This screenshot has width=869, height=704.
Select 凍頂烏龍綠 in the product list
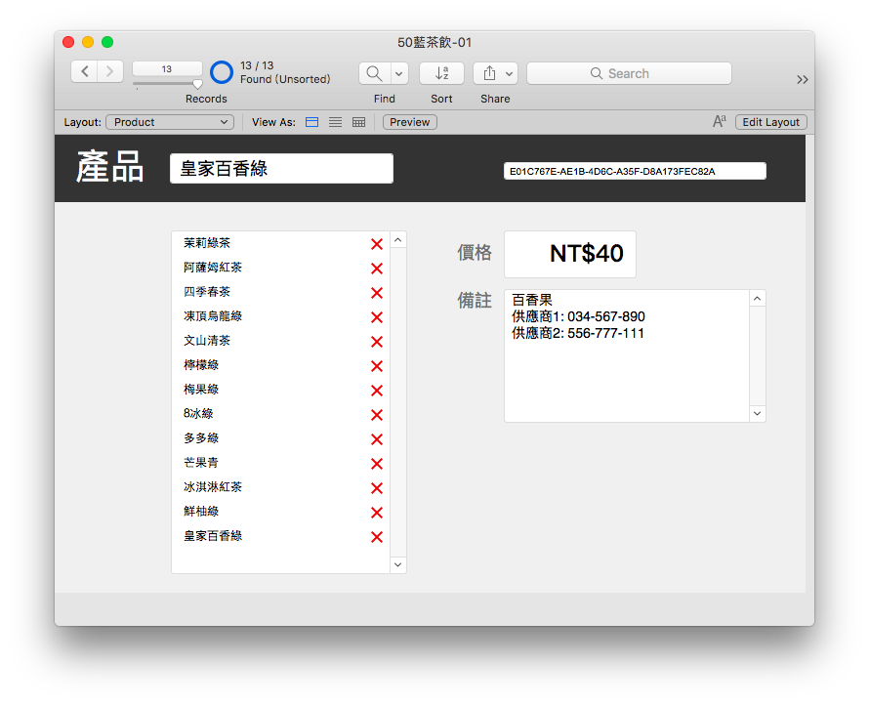pos(213,316)
